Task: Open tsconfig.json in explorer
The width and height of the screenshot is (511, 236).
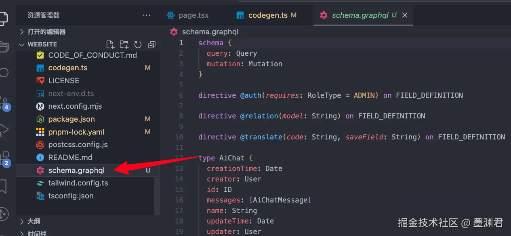Action: [x=71, y=196]
